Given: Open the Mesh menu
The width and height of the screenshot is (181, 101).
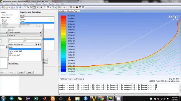Looking at the screenshot, I should (x=7, y=4).
